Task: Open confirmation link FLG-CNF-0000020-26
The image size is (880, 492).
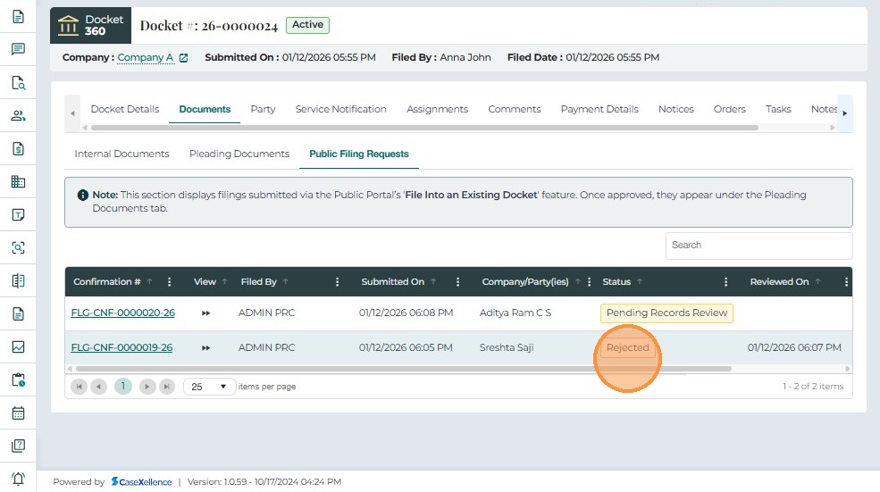Action: 123,313
